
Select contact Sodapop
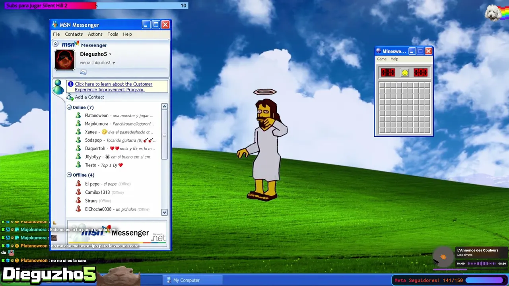(x=93, y=140)
